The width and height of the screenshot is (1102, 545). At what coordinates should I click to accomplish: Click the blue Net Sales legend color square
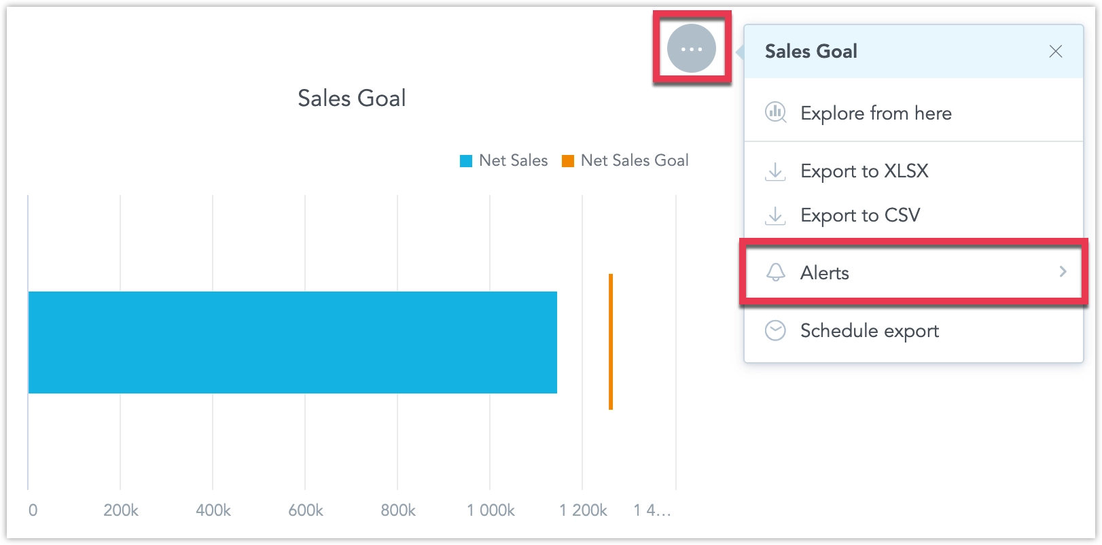[x=467, y=160]
